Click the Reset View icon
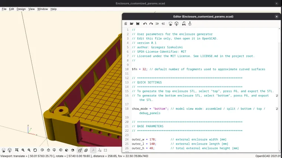This screenshot has height=158, width=282. coord(35,150)
